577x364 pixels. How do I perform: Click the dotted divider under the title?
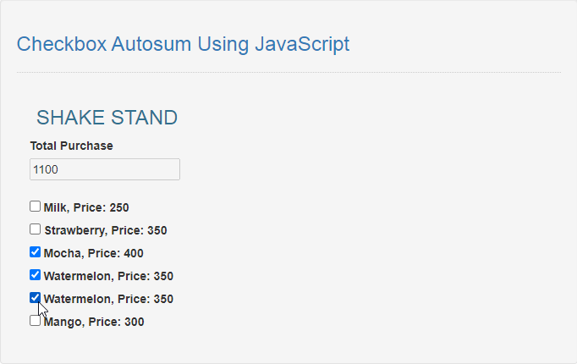click(x=288, y=73)
